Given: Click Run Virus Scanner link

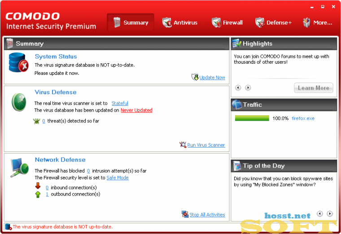Looking at the screenshot, I should pos(206,145).
